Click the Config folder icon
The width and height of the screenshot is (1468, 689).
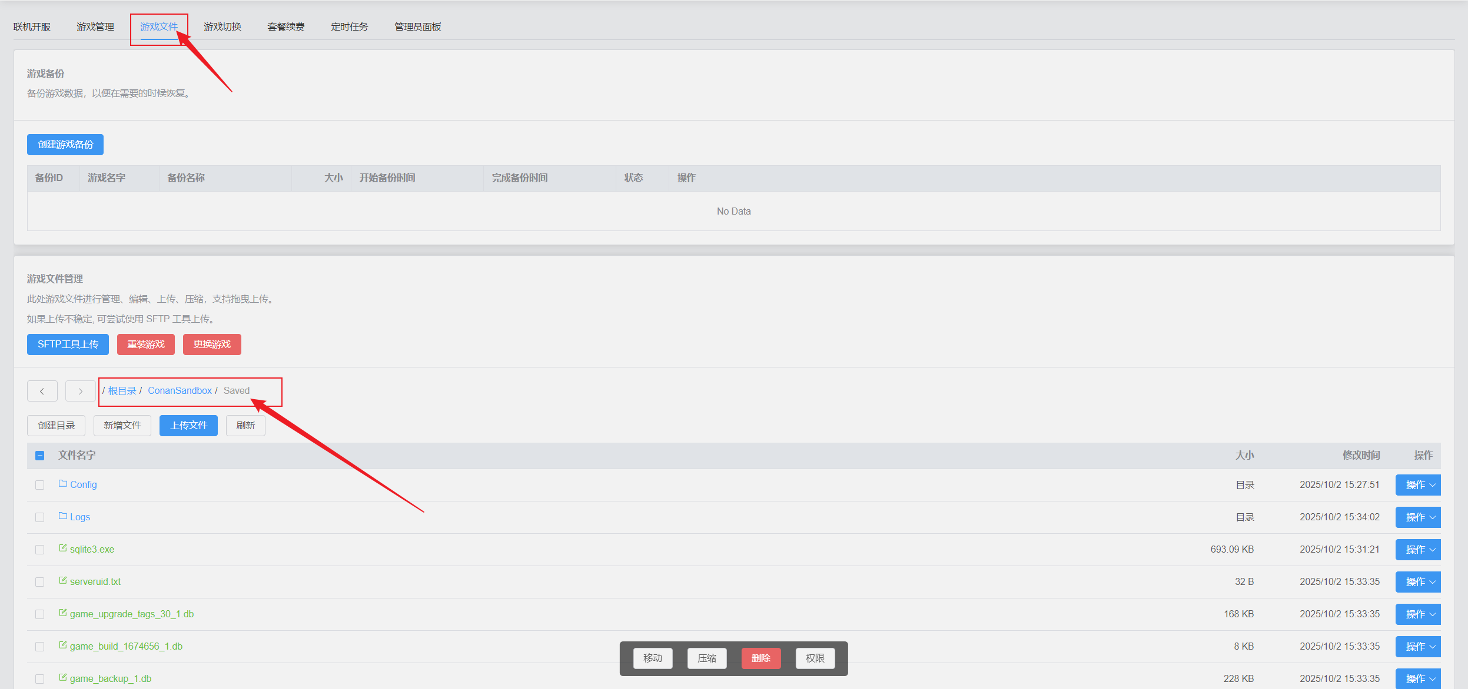click(63, 484)
